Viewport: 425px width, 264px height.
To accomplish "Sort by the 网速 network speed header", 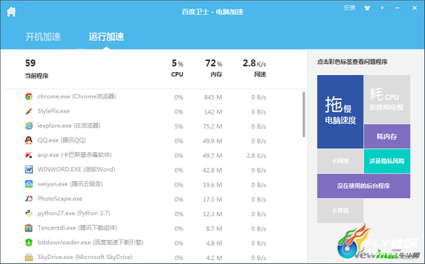I will [x=260, y=74].
